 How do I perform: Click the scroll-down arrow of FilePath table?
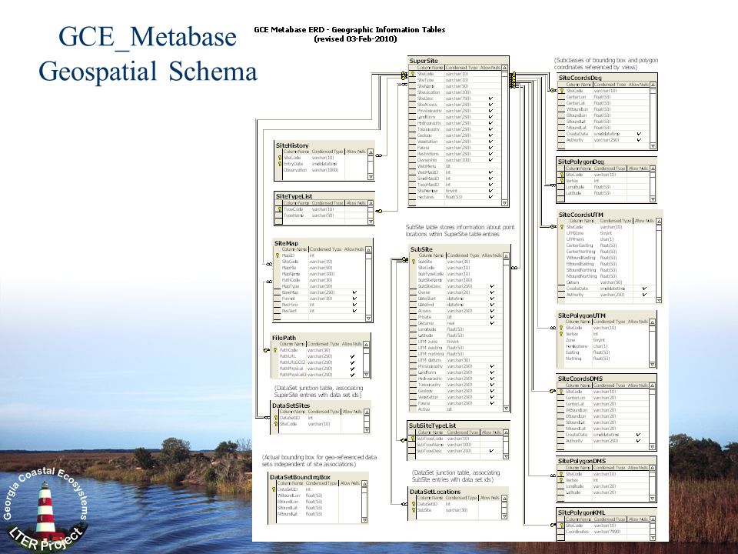tap(367, 374)
